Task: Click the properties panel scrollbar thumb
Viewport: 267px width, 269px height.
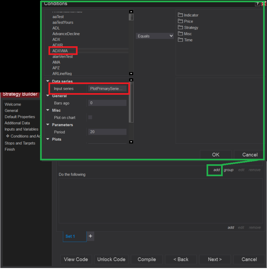Action: coord(131,102)
